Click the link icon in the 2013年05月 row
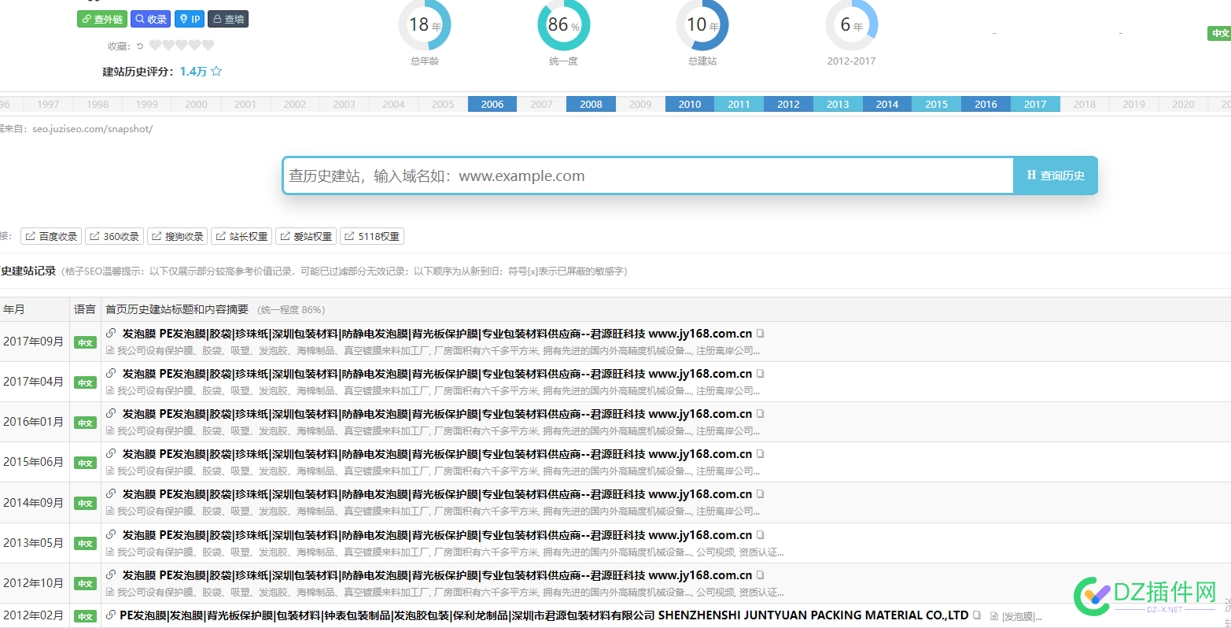 pos(111,534)
